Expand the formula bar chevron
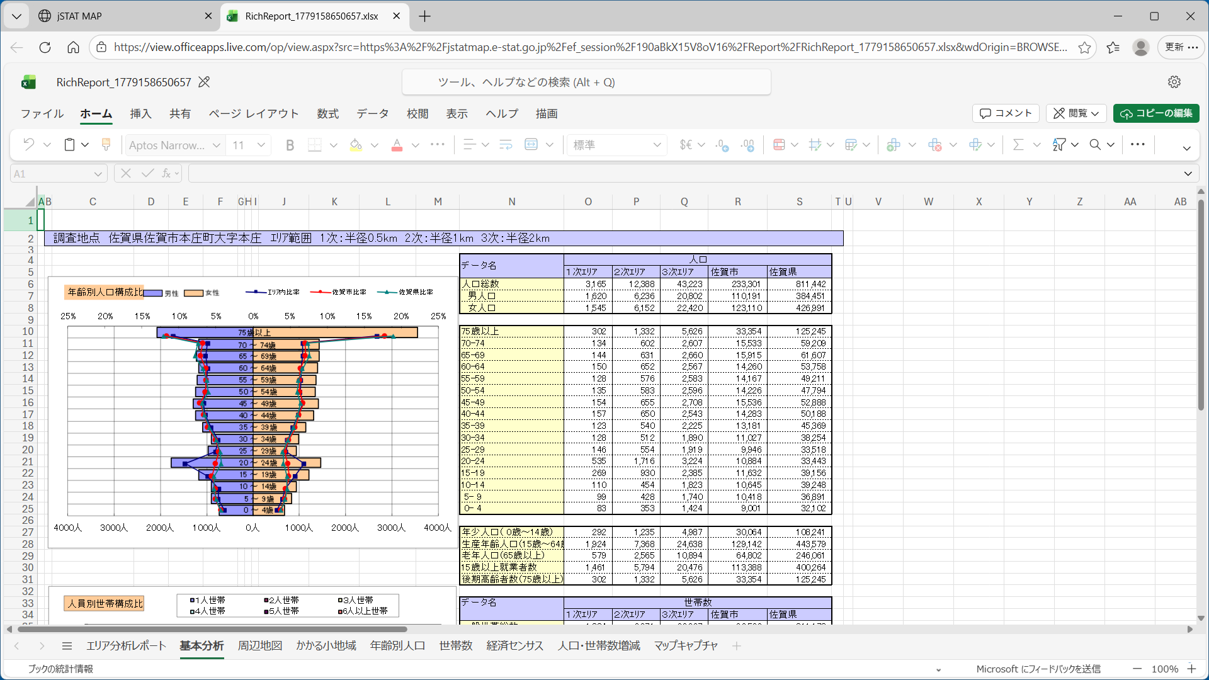This screenshot has height=680, width=1209. pyautogui.click(x=1188, y=174)
